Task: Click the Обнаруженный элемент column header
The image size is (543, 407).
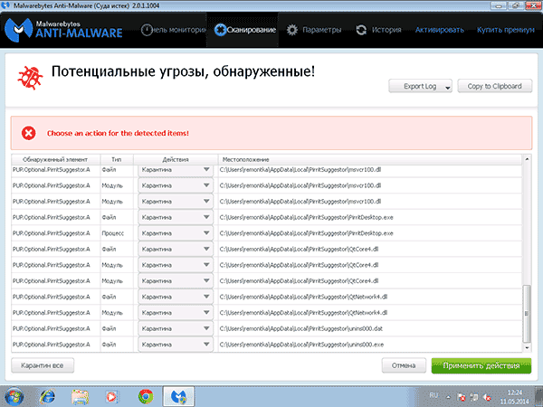Action: point(55,159)
